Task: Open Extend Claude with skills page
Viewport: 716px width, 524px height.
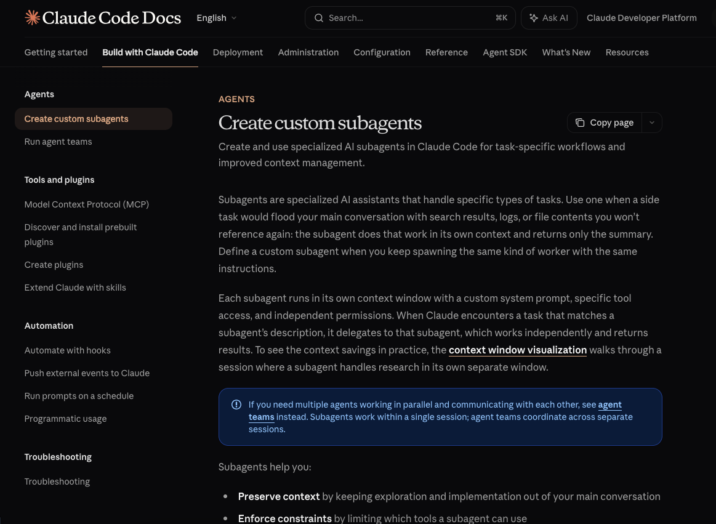Action: (75, 288)
